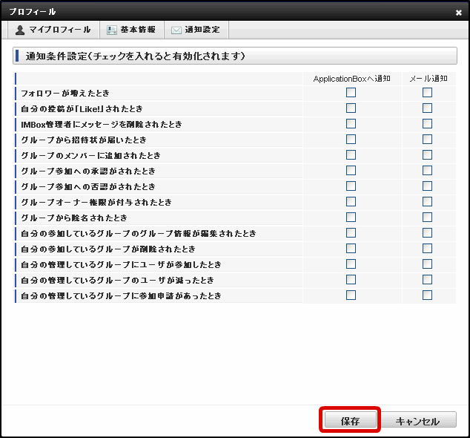Click the グループから除名されたとき row label
This screenshot has height=438, width=470.
coord(74,218)
